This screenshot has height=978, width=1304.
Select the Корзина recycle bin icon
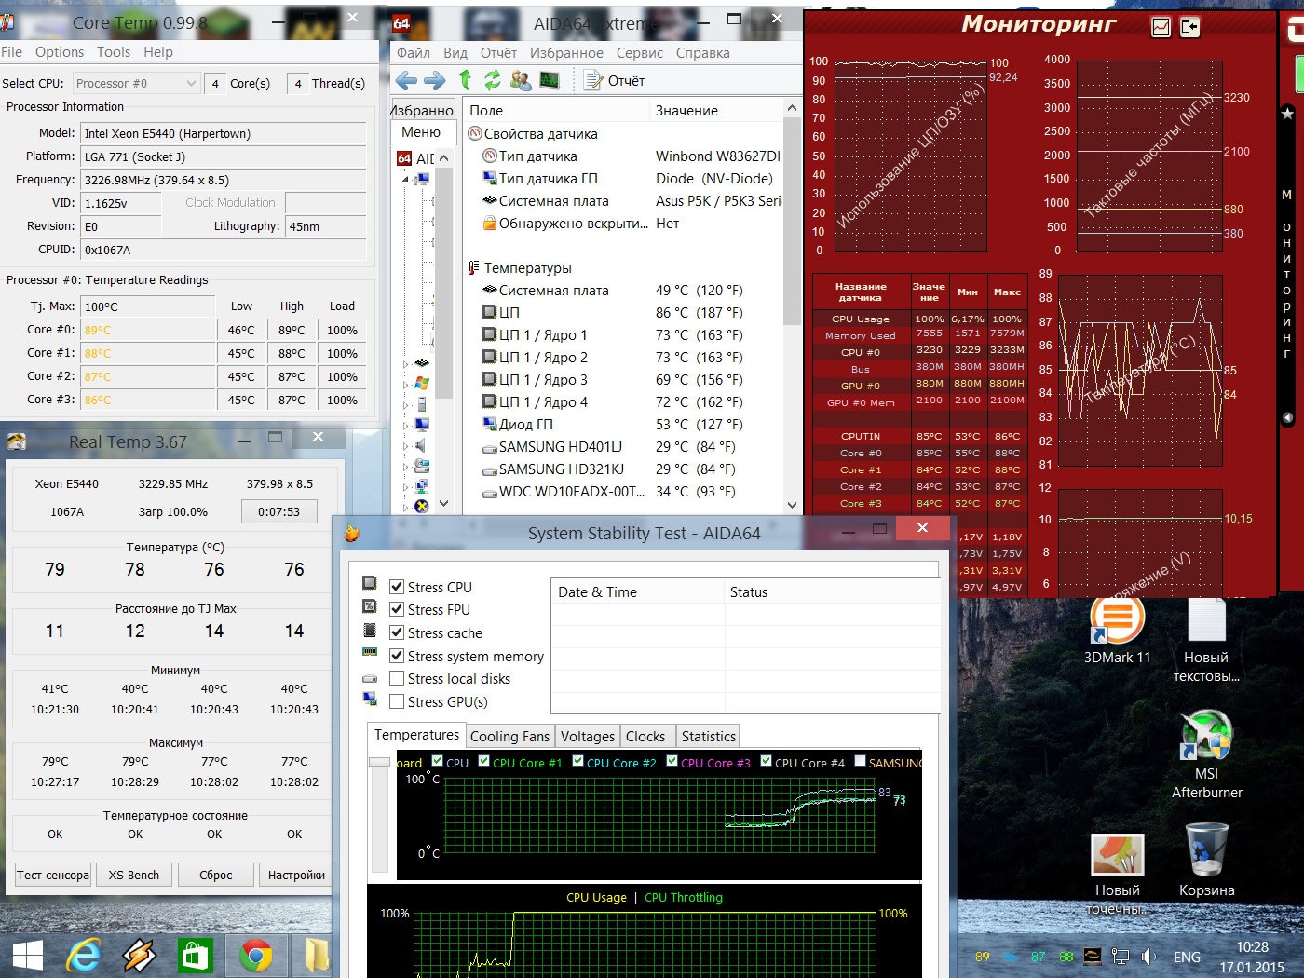pyautogui.click(x=1207, y=860)
